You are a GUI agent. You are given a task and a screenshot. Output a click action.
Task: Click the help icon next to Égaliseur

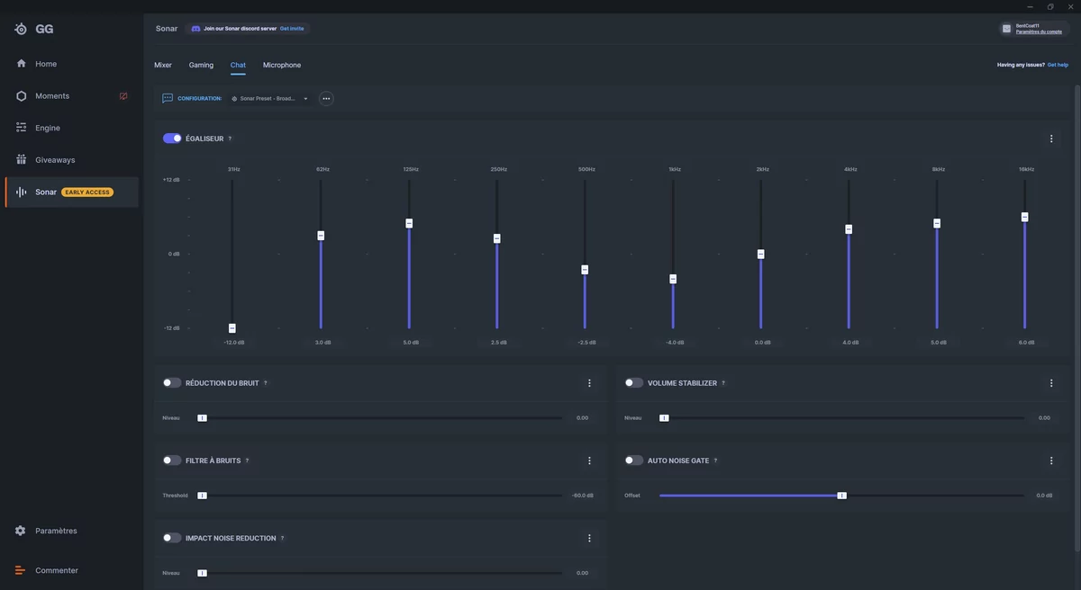click(x=230, y=139)
